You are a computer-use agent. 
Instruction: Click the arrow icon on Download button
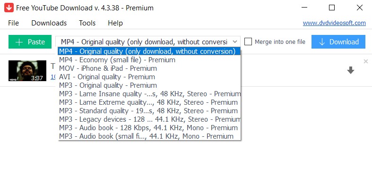pyautogui.click(x=322, y=42)
